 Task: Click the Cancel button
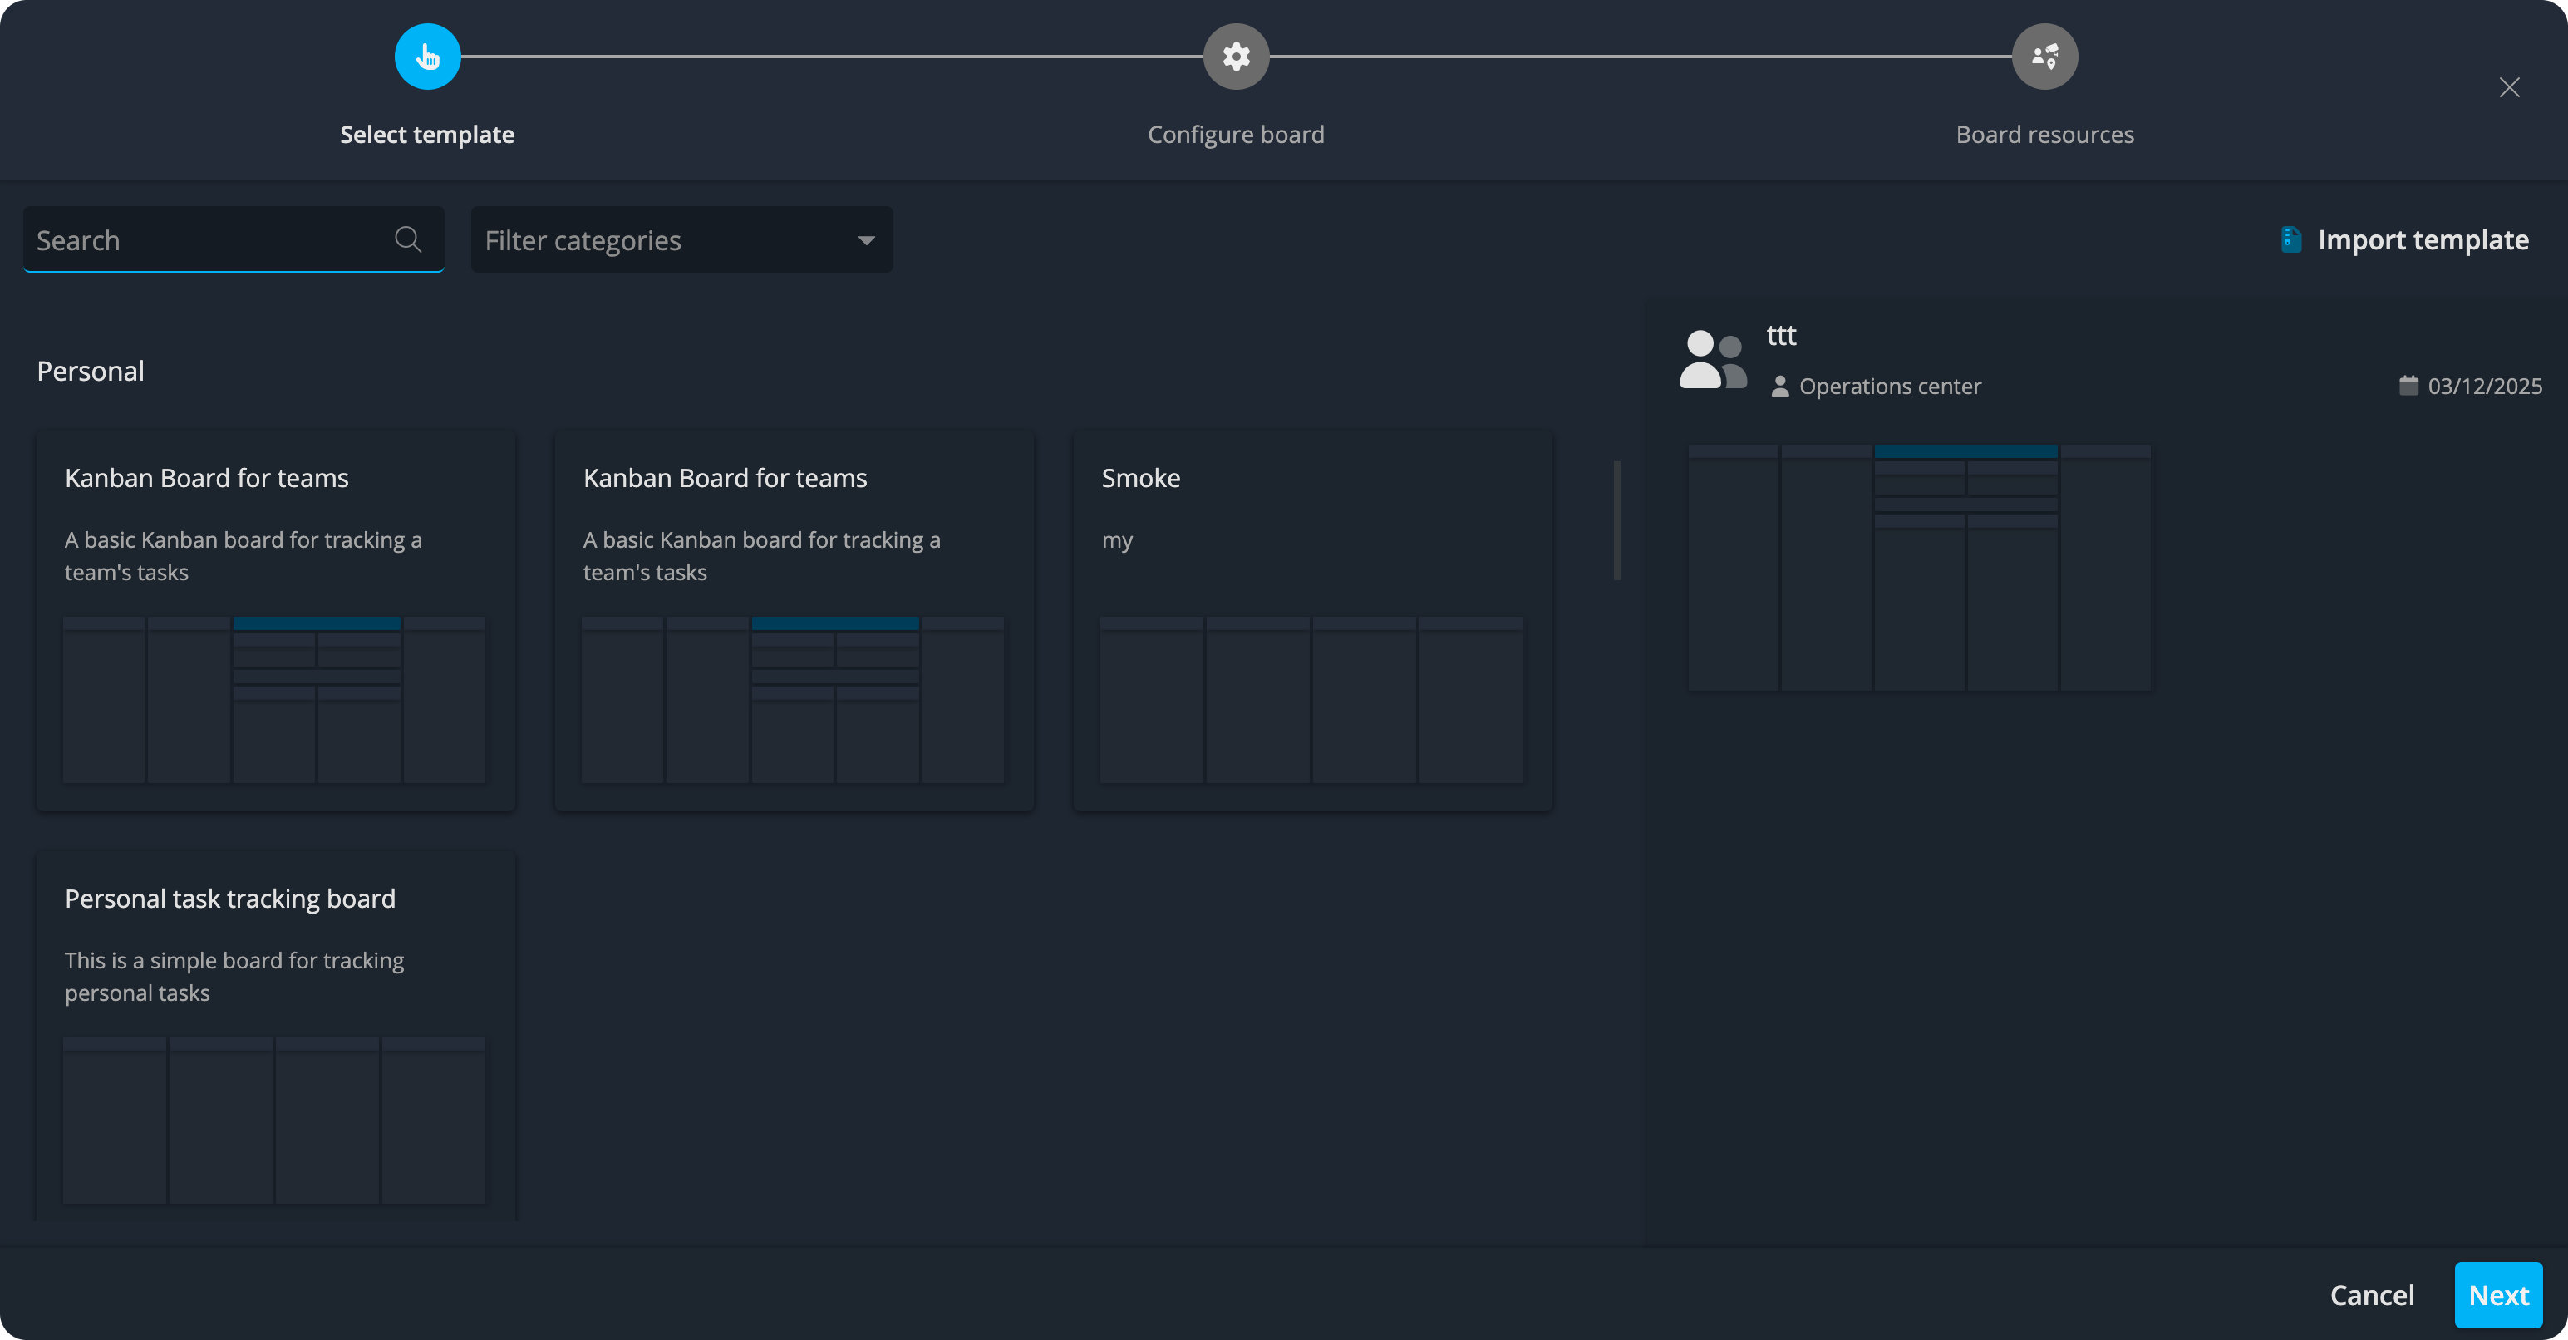(2372, 1294)
